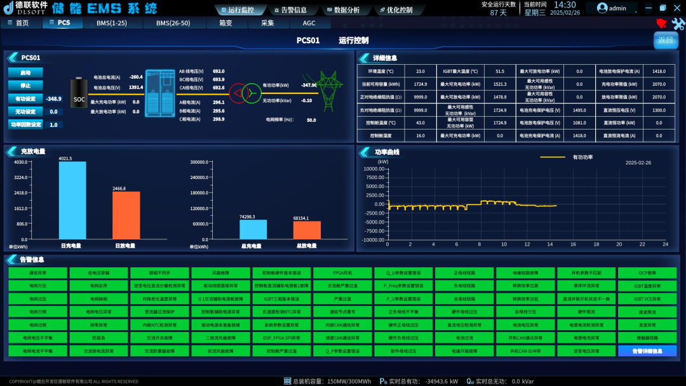Open the wrench settings tools icon
The image size is (686, 386).
pos(678,23)
